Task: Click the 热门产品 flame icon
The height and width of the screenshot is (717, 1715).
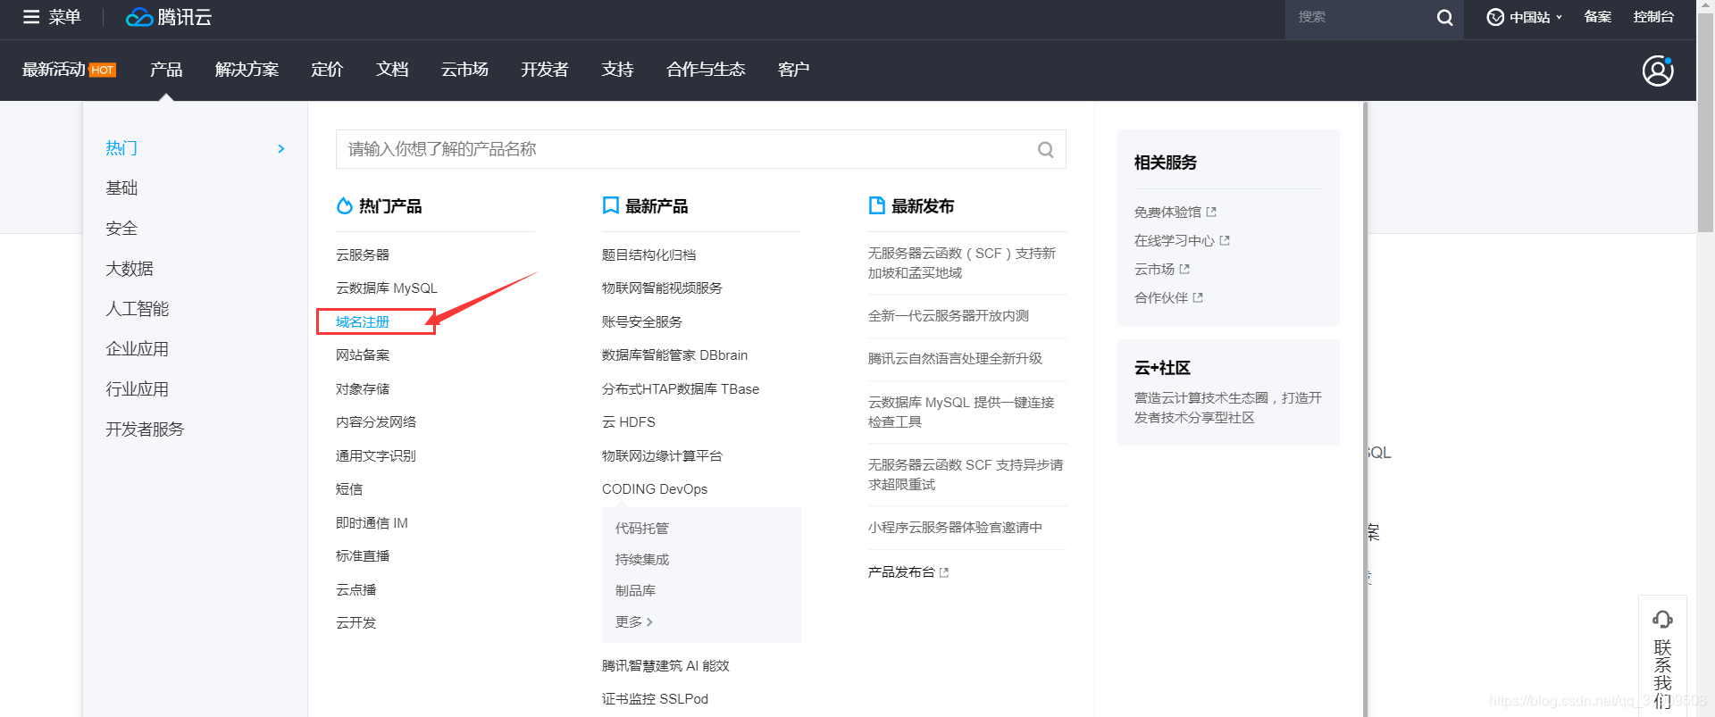Action: 344,206
